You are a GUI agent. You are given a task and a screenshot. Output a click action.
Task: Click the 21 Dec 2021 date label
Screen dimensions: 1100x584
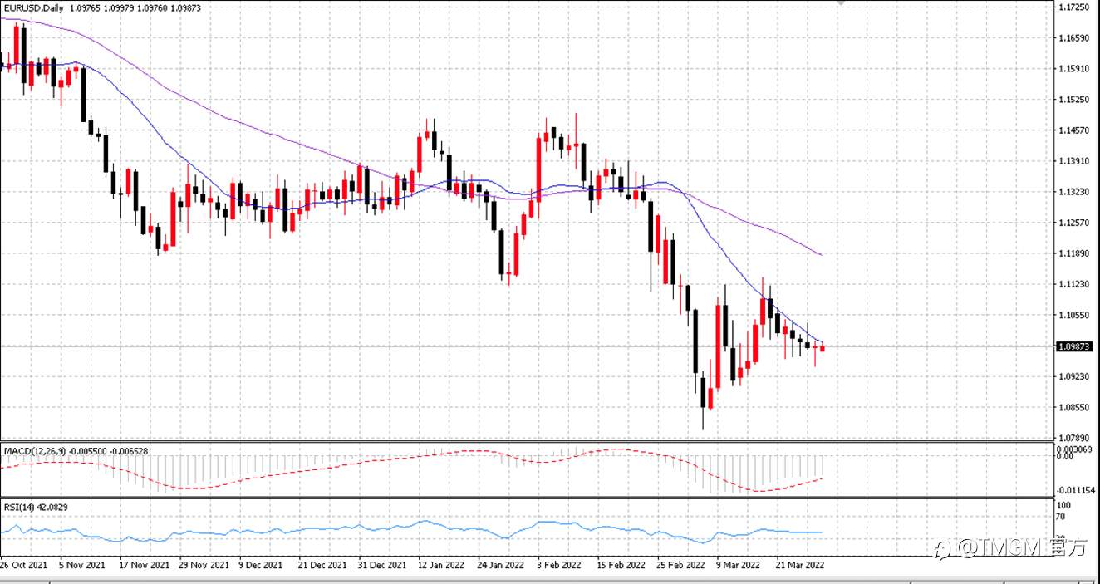tap(322, 565)
